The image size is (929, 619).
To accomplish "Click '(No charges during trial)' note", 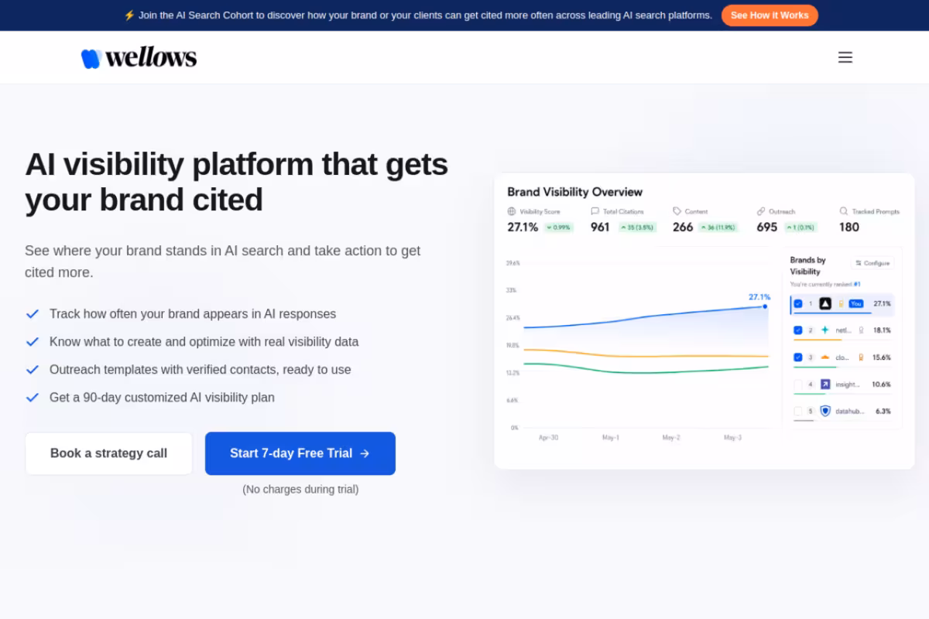I will (x=300, y=489).
